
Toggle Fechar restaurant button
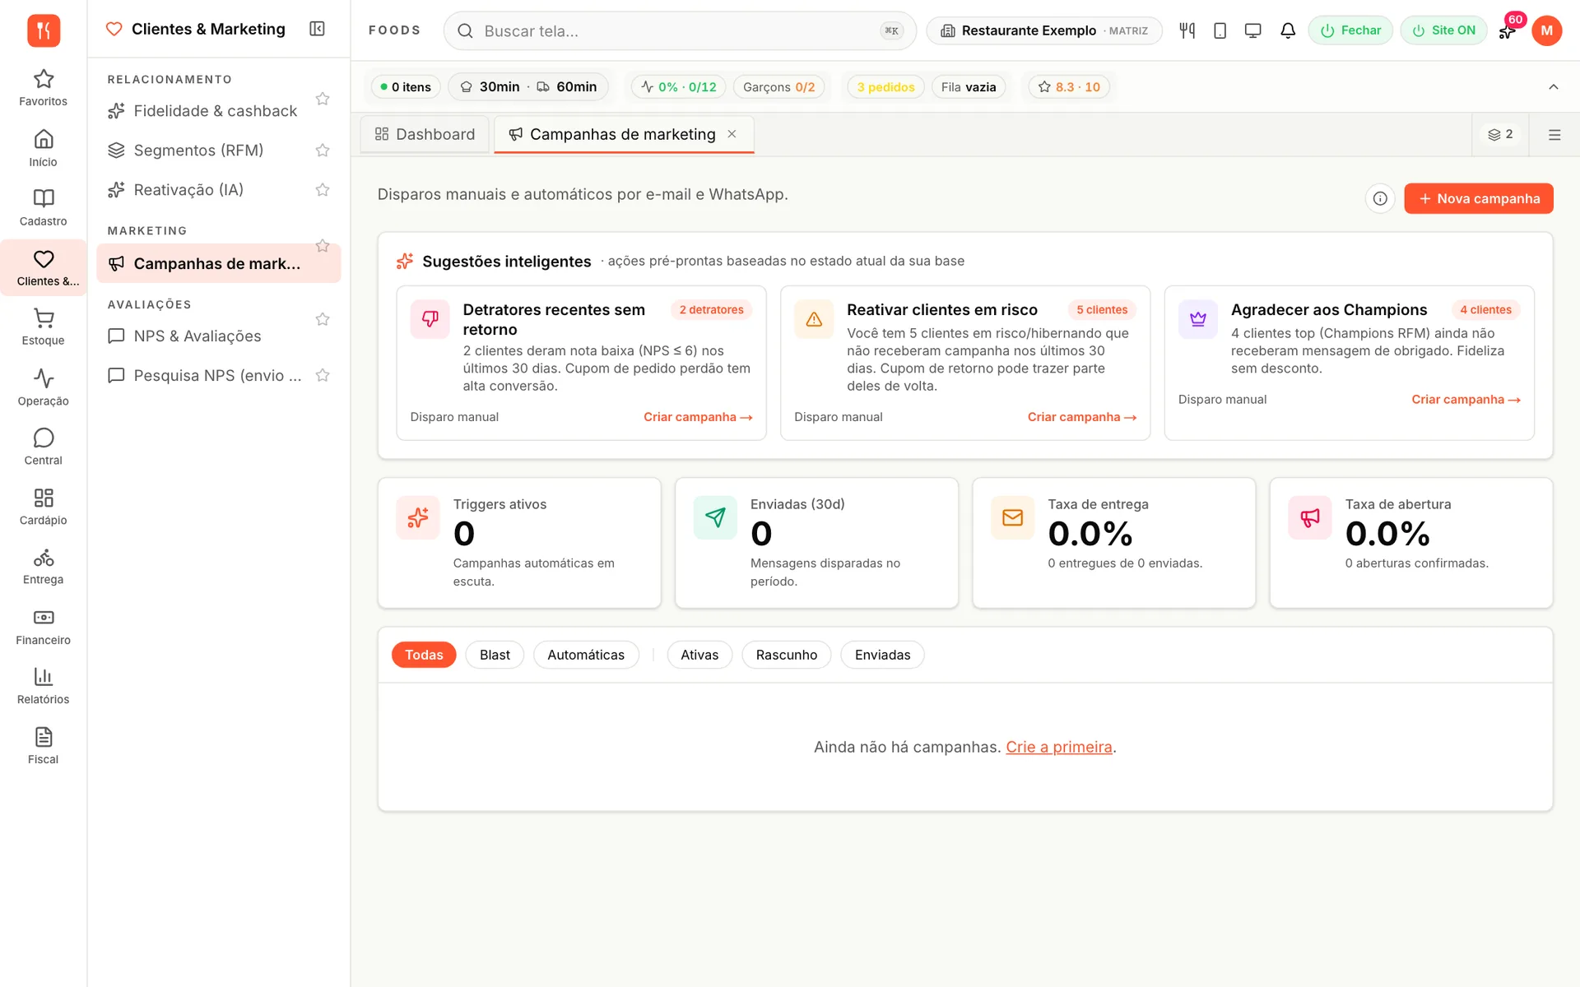pyautogui.click(x=1350, y=30)
